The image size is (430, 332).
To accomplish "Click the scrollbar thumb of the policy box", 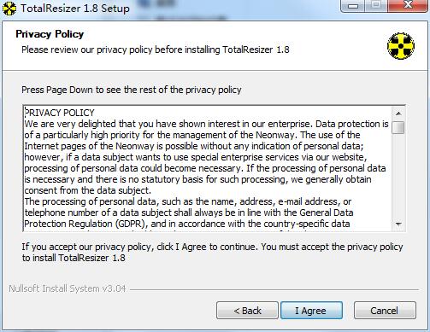I will [398, 127].
